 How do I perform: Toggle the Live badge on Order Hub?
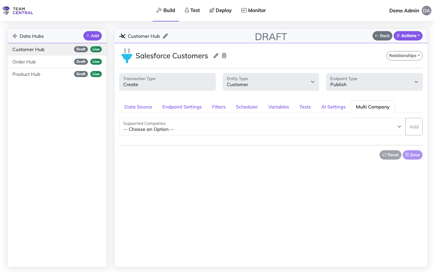[x=96, y=61]
